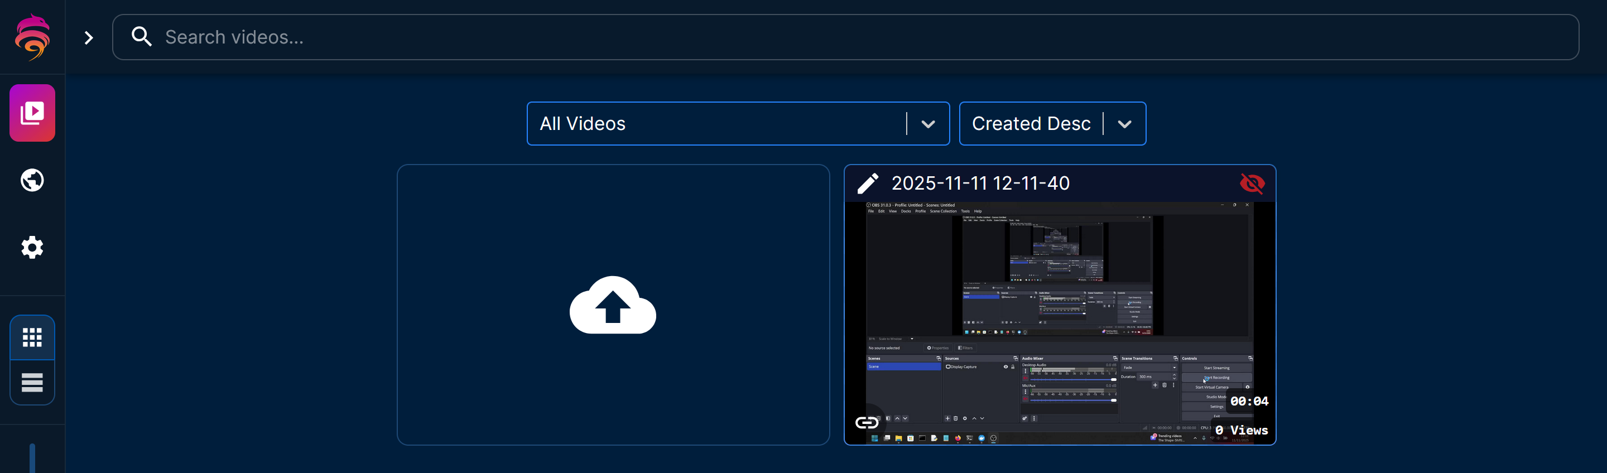Click the All Videos dropdown arrow

[928, 124]
